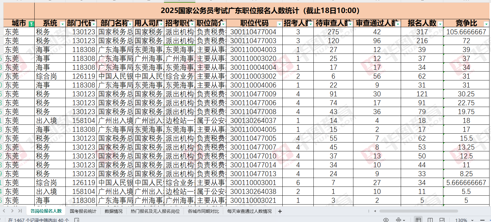
Task: Click the zoom out minus button
Action: pyautogui.click(x=482, y=220)
